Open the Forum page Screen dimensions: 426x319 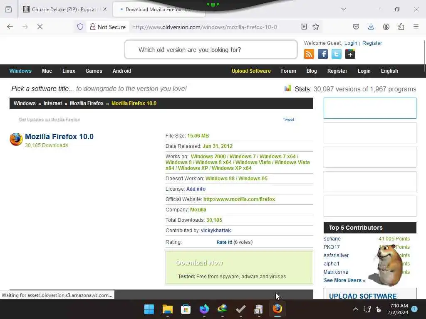click(289, 71)
